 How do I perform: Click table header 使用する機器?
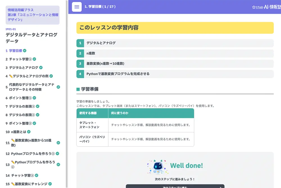coord(92,113)
